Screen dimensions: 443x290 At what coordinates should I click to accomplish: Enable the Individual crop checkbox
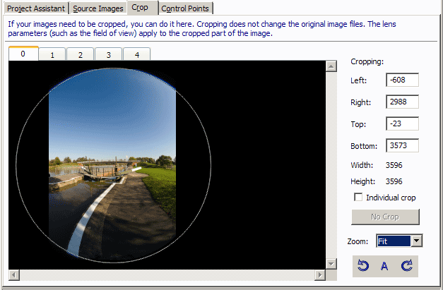pos(358,198)
